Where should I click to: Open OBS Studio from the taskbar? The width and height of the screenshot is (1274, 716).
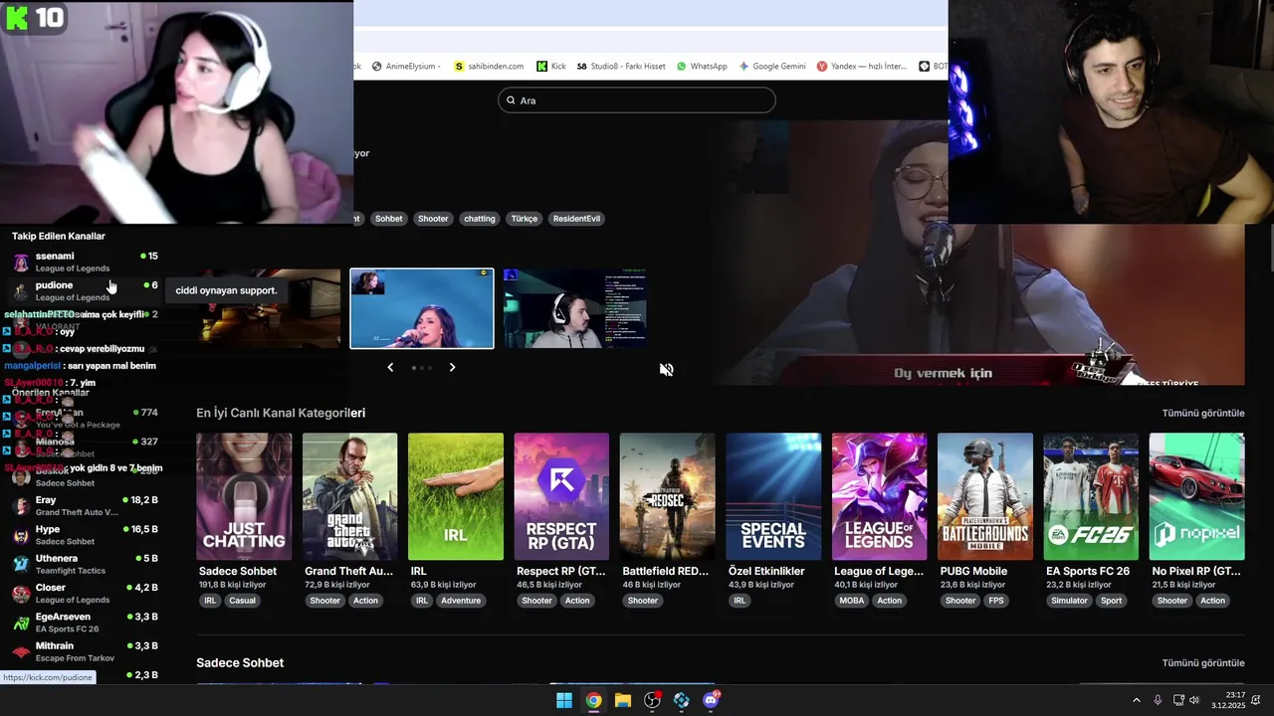652,700
